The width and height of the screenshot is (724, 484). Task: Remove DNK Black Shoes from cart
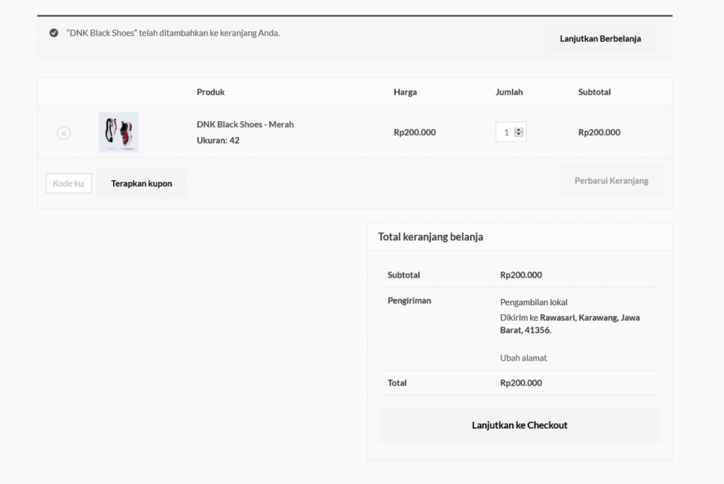[x=64, y=132]
